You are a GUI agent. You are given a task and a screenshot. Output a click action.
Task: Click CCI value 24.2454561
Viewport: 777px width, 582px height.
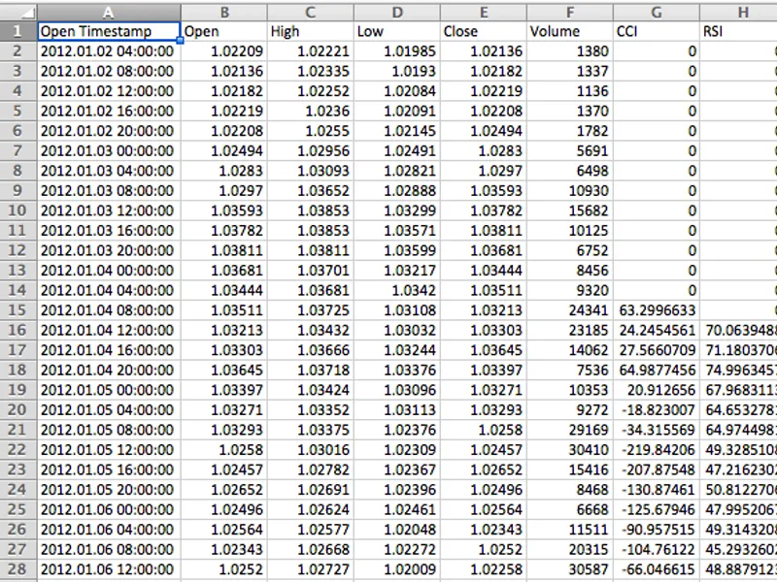(657, 330)
